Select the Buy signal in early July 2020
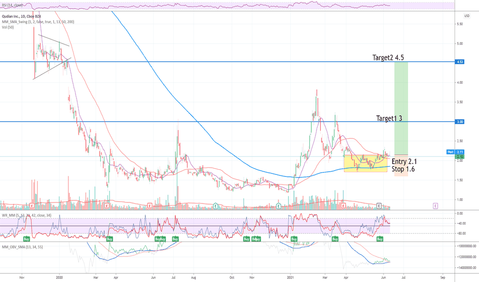Image resolution: width=479 pixels, height=282 pixels. tap(175, 239)
